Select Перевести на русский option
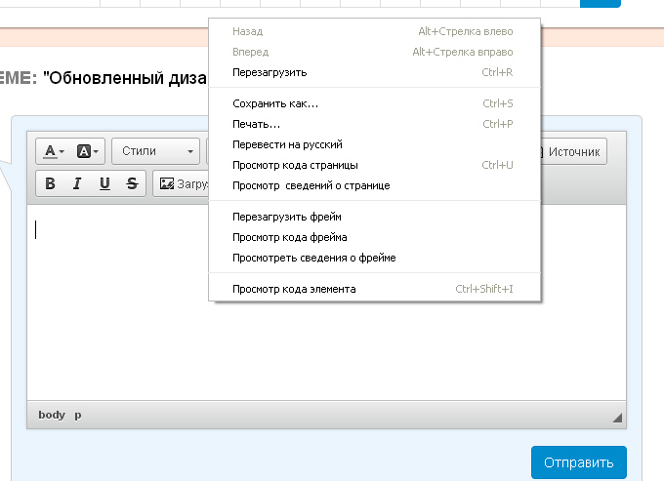 [x=287, y=144]
